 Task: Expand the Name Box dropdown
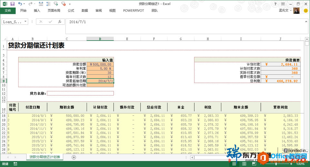click(x=25, y=22)
